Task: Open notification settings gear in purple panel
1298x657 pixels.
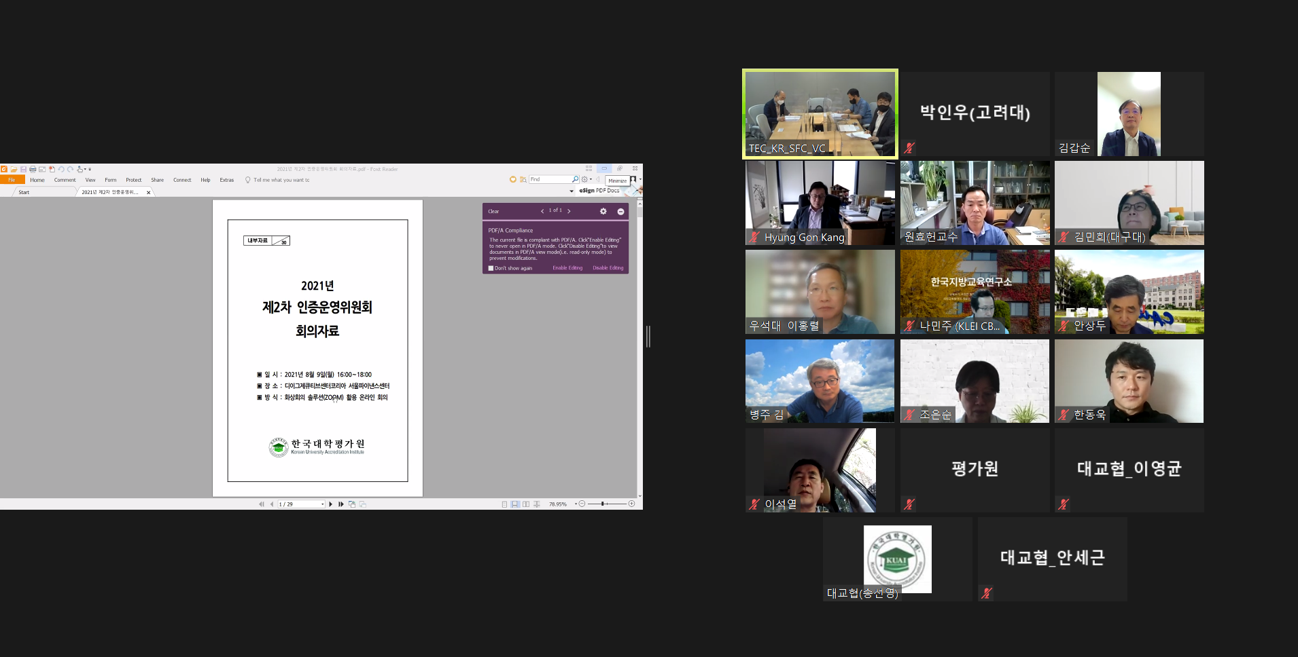Action: pyautogui.click(x=603, y=211)
